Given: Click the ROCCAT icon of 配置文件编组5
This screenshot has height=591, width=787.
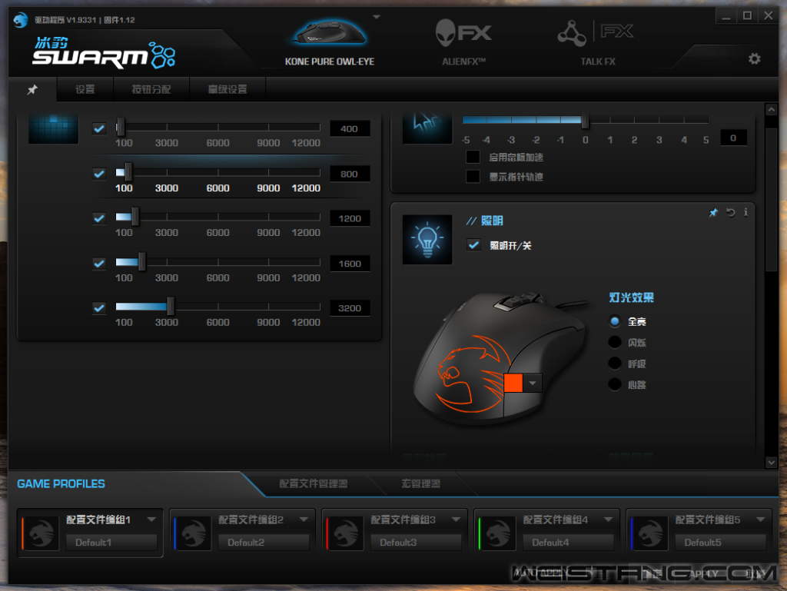Looking at the screenshot, I should 649,533.
